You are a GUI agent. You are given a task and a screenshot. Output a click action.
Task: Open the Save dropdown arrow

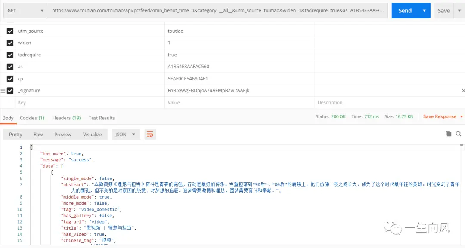click(x=459, y=11)
